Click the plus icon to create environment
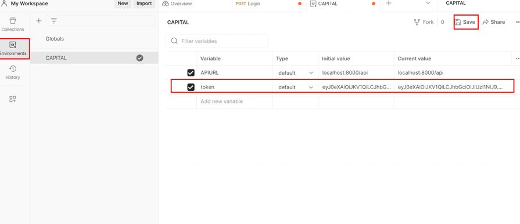 [x=39, y=21]
